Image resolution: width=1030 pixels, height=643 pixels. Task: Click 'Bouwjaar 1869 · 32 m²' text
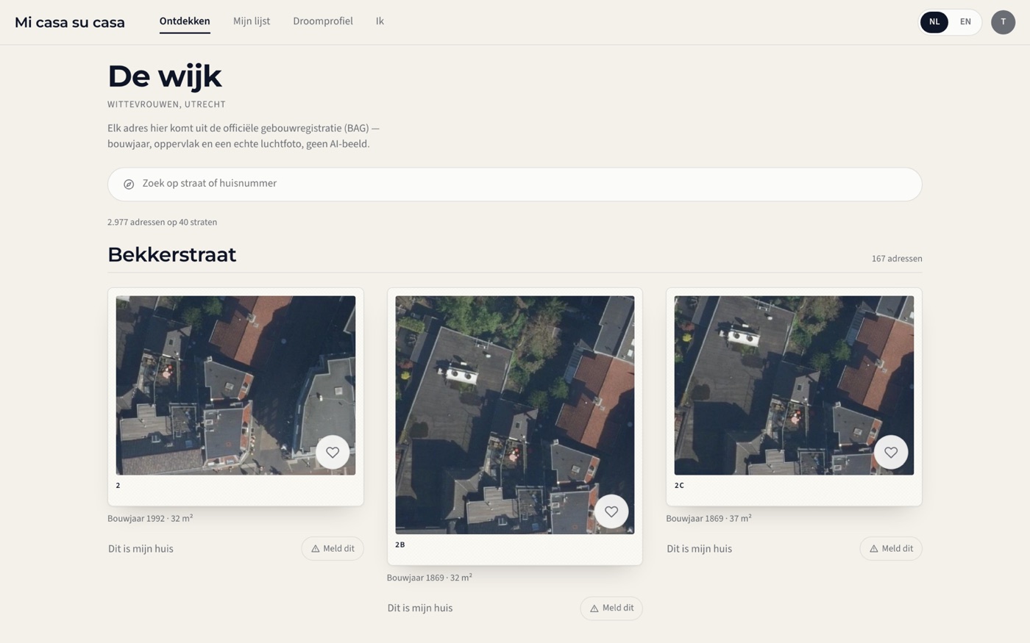[430, 578]
